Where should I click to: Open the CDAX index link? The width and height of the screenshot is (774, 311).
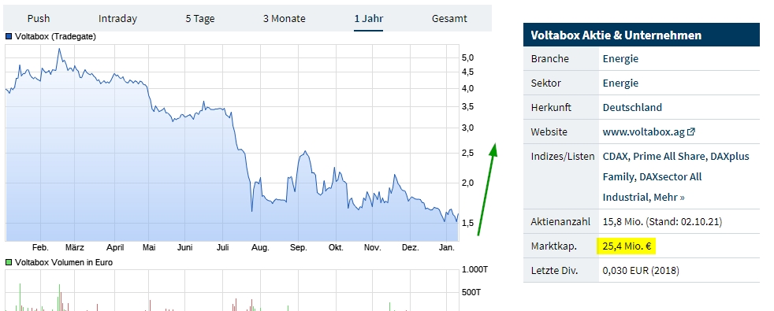click(616, 156)
